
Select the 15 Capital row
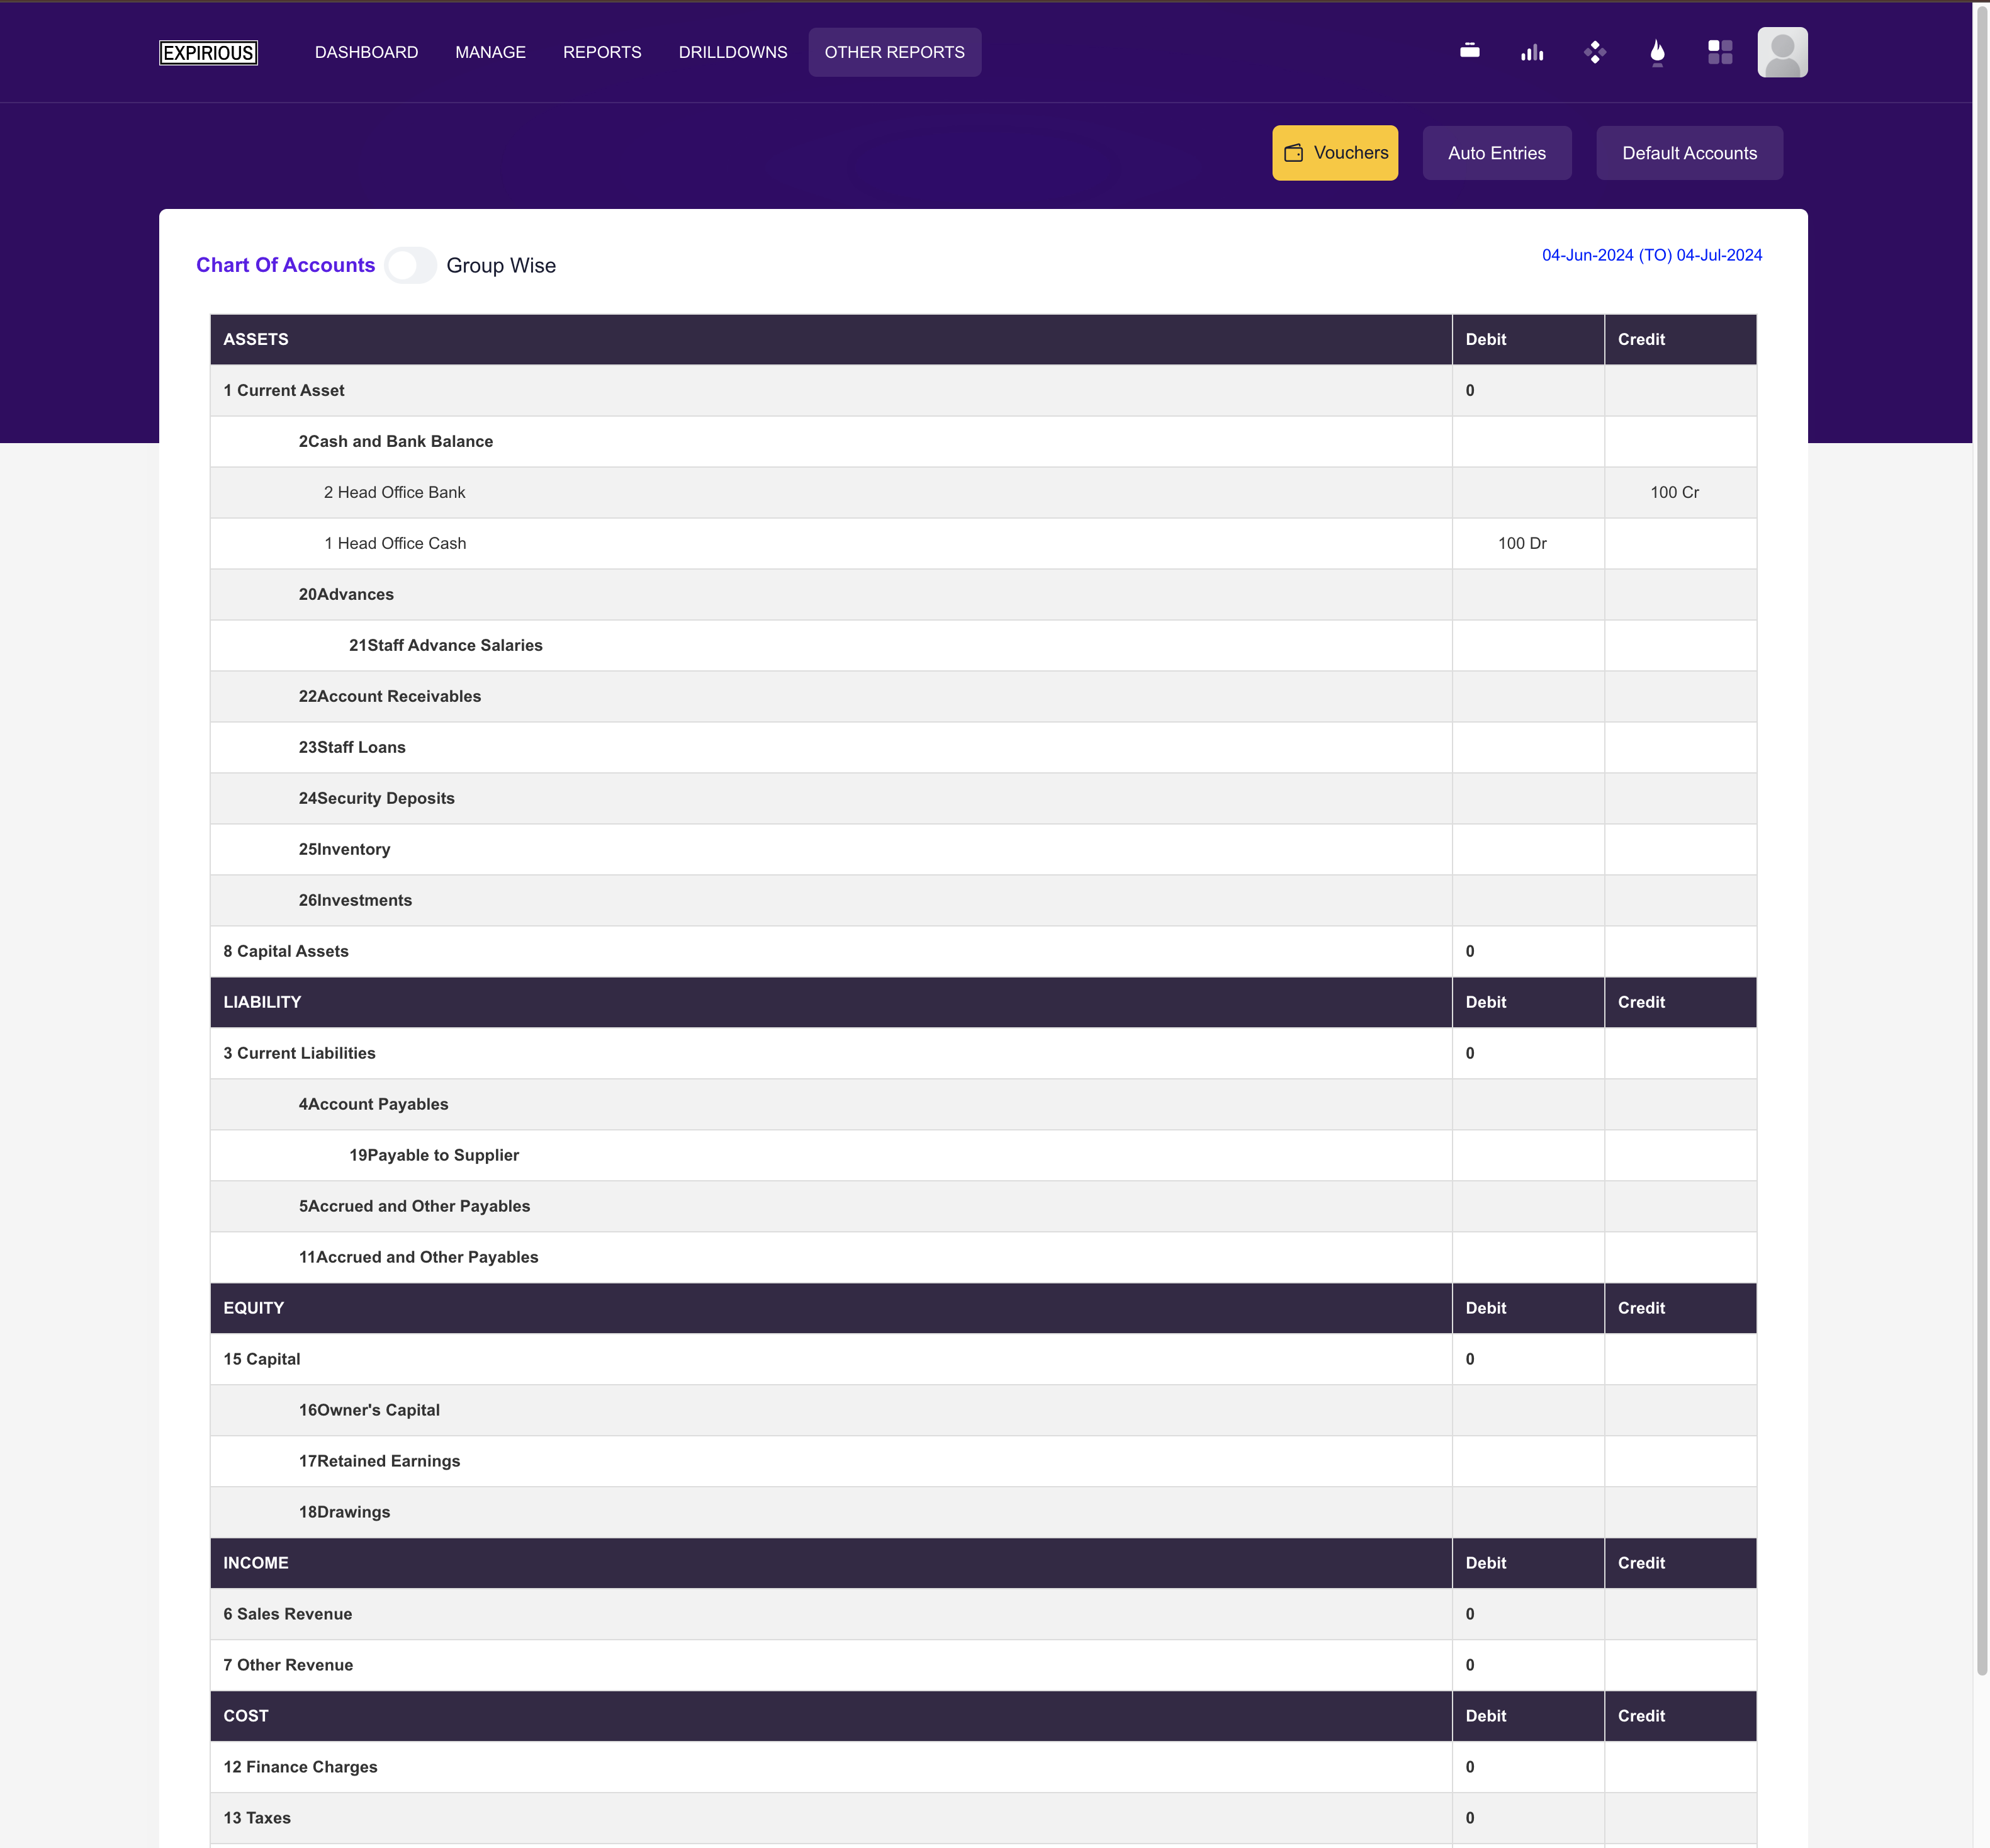click(x=983, y=1359)
